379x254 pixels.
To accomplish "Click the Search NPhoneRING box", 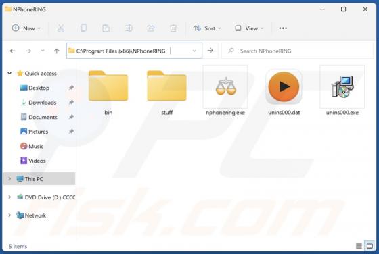I will (297, 51).
